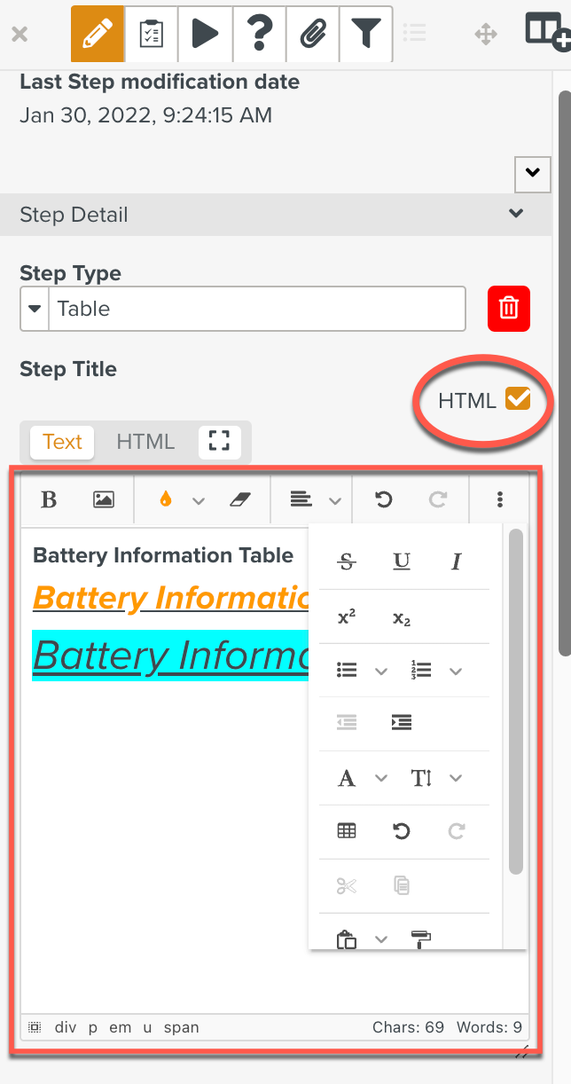
Task: Click the funnel filter icon
Action: tap(365, 34)
